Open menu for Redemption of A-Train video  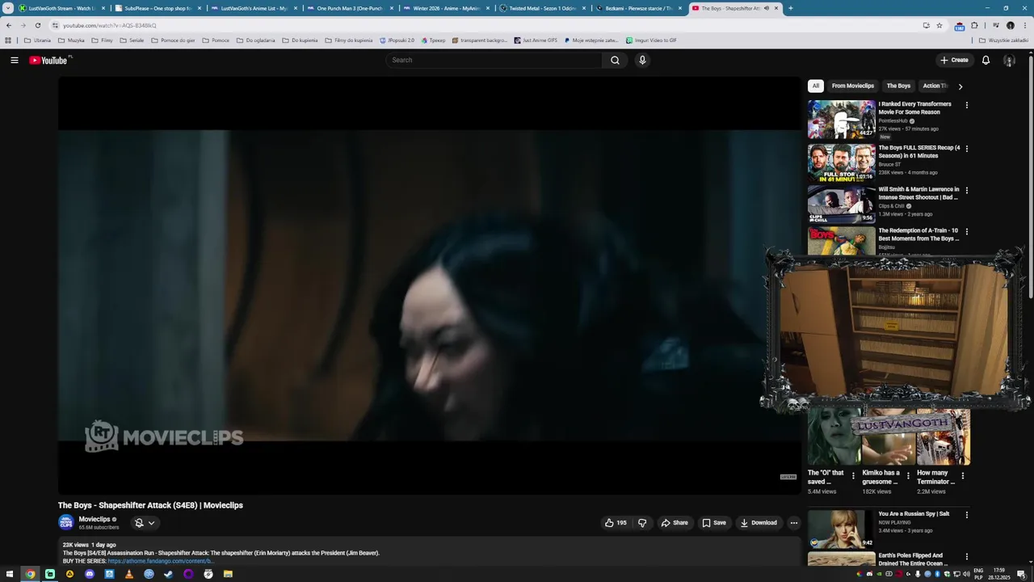(x=966, y=231)
